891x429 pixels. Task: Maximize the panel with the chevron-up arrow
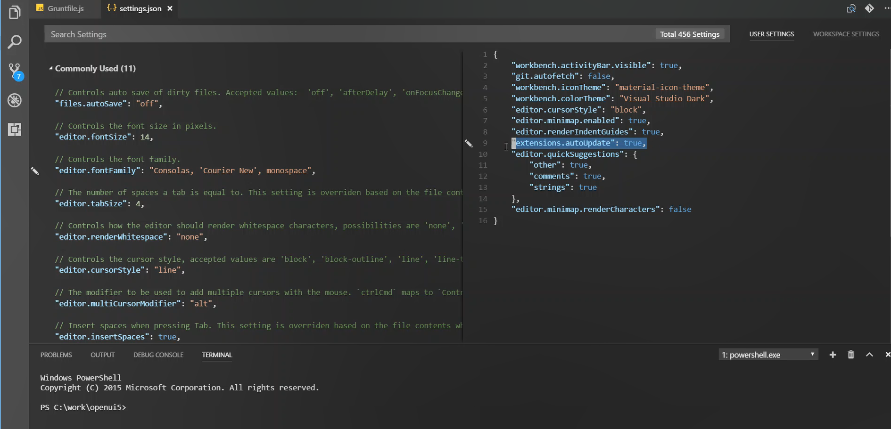click(x=869, y=355)
